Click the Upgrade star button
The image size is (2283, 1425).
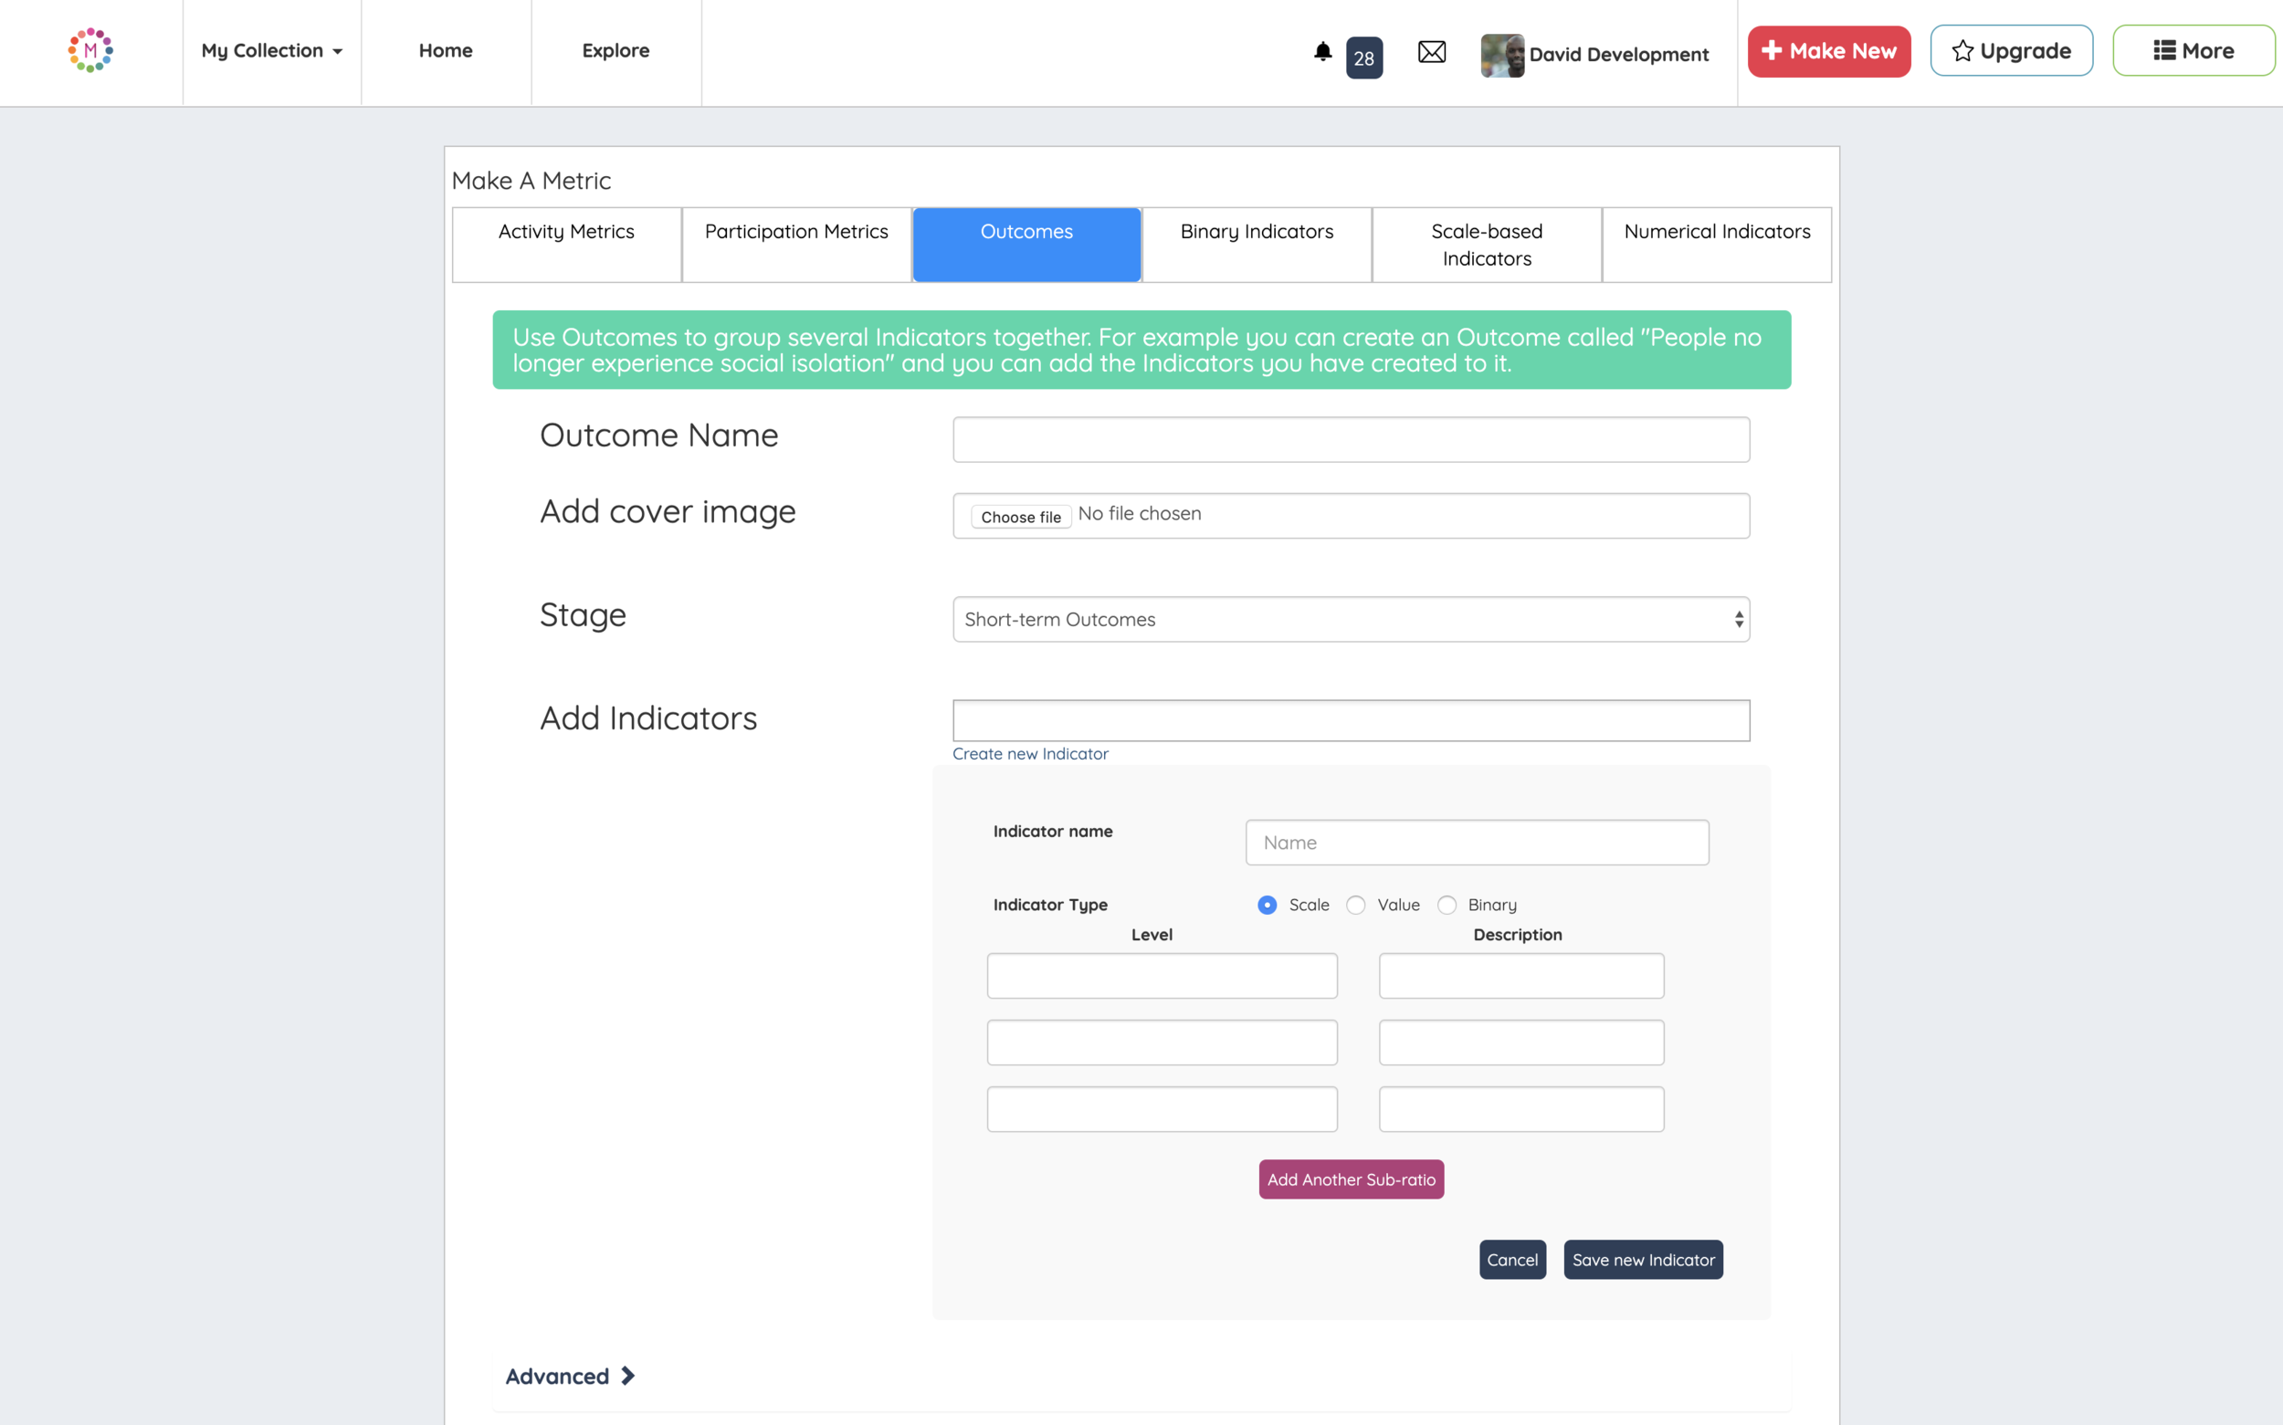(x=2011, y=51)
